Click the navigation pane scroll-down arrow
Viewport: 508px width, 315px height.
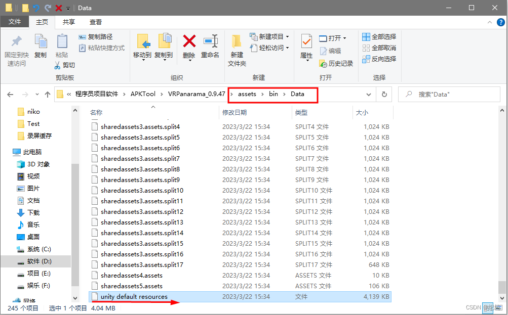coord(75,298)
